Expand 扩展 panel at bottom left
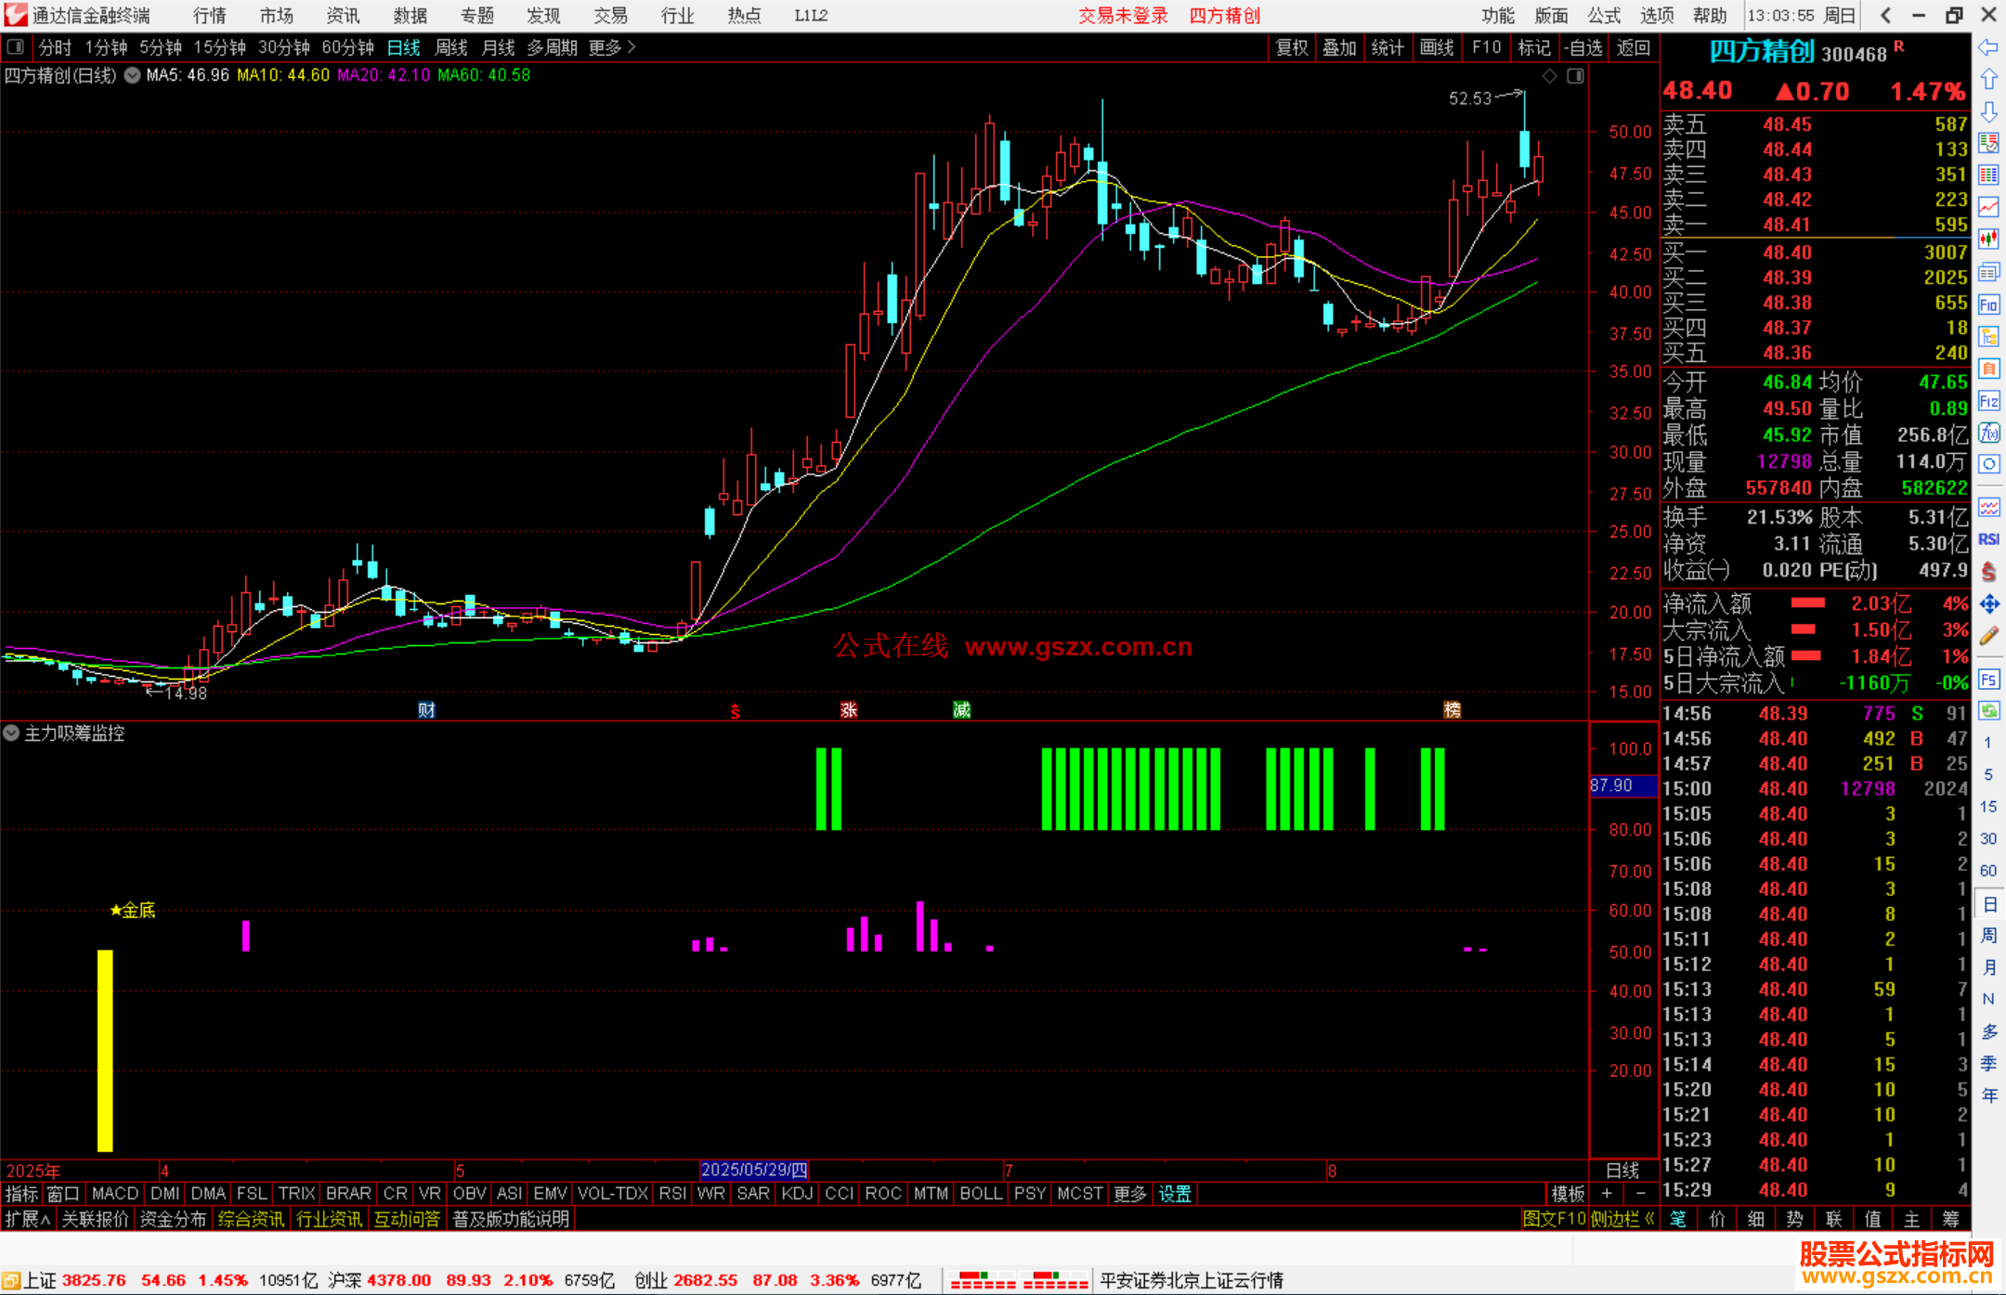This screenshot has width=2006, height=1295. click(x=28, y=1219)
